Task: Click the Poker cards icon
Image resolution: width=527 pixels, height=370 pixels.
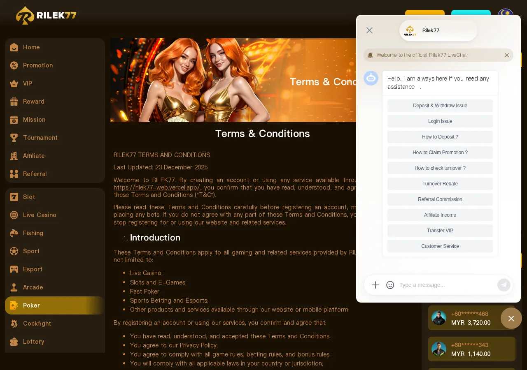Action: 14,305
